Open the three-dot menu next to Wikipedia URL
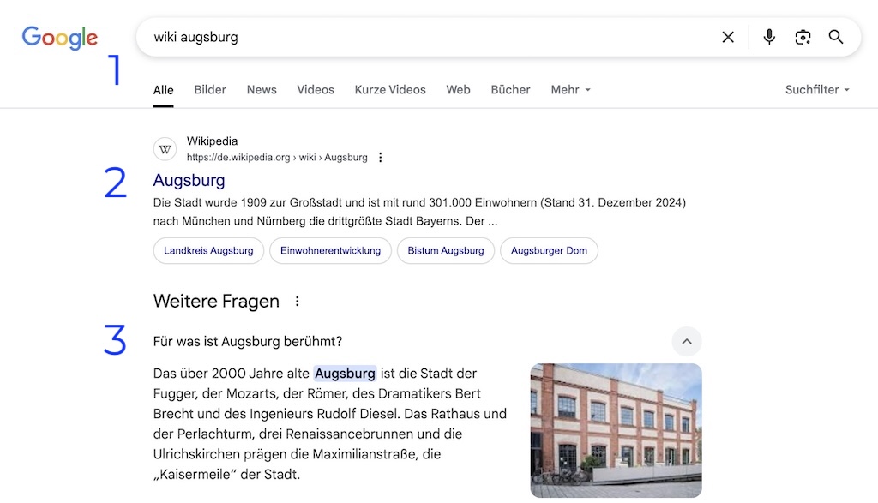878x503 pixels. coord(380,157)
